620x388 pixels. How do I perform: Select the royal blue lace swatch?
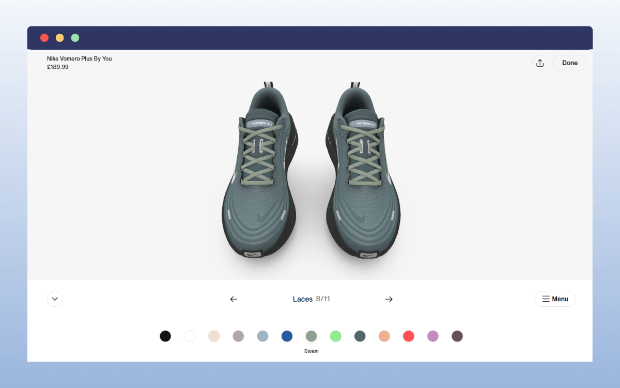(x=287, y=336)
